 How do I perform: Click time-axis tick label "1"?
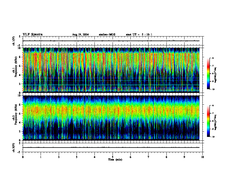[x=41, y=157]
